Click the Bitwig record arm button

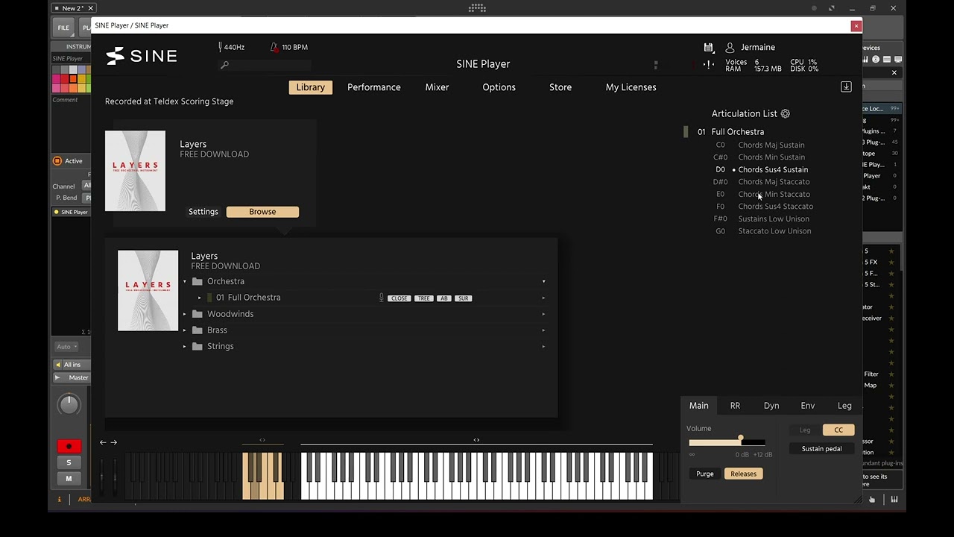pyautogui.click(x=69, y=446)
